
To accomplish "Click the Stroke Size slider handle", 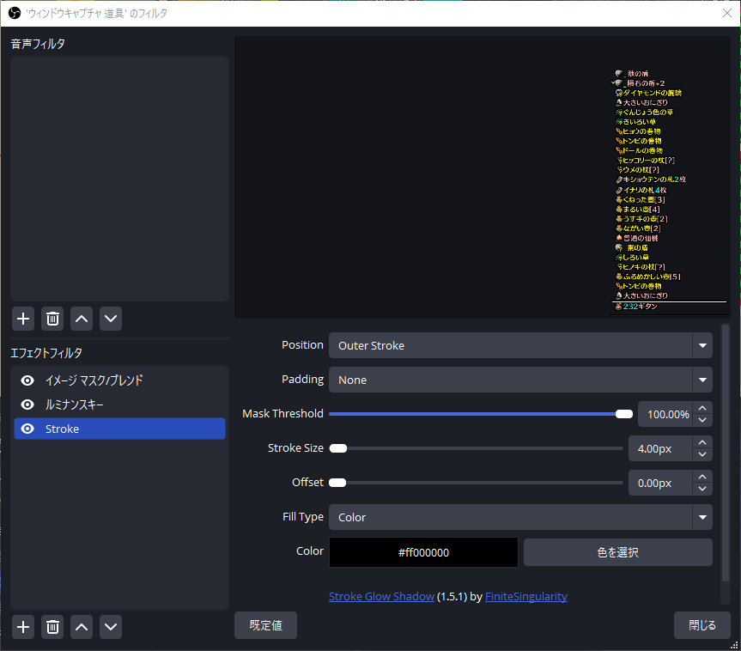I will pyautogui.click(x=338, y=448).
